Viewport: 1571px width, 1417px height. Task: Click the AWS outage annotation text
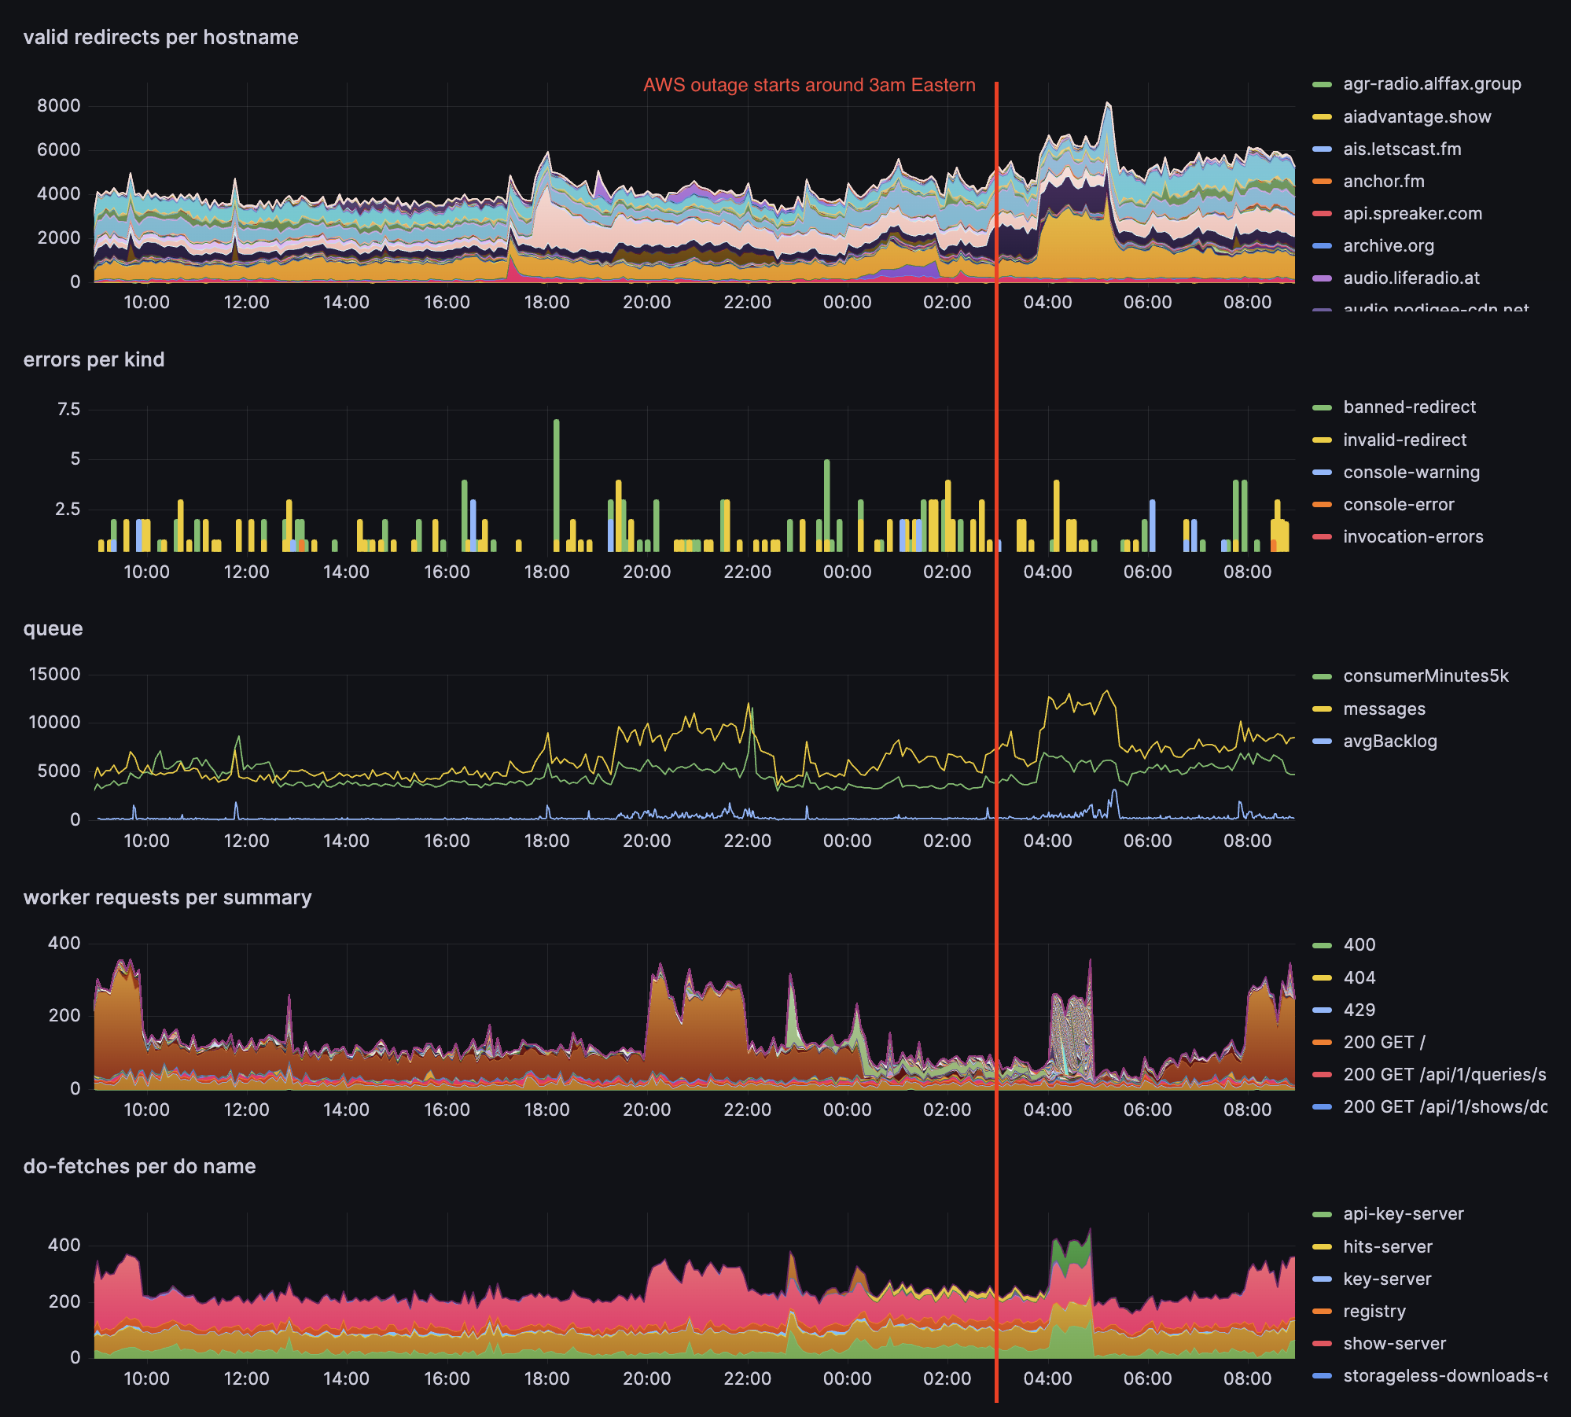[808, 85]
